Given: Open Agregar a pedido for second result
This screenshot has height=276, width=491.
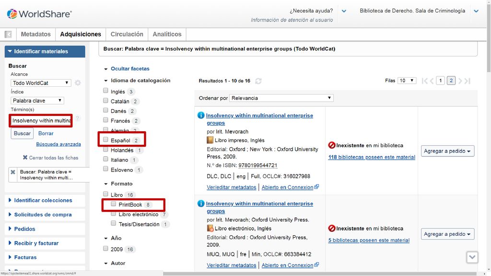Looking at the screenshot, I should (447, 234).
